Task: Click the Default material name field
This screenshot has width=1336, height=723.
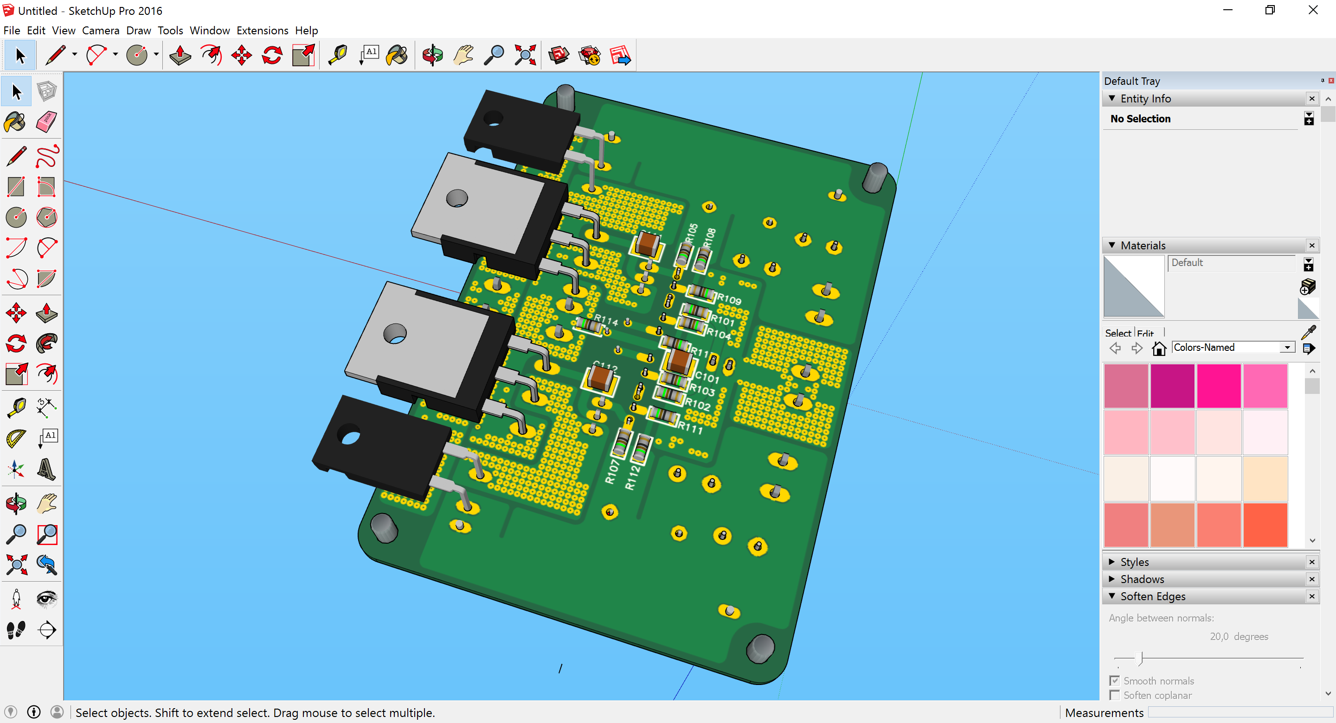Action: [1232, 263]
